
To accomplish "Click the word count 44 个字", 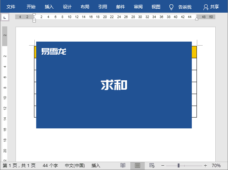I will [x=50, y=166].
